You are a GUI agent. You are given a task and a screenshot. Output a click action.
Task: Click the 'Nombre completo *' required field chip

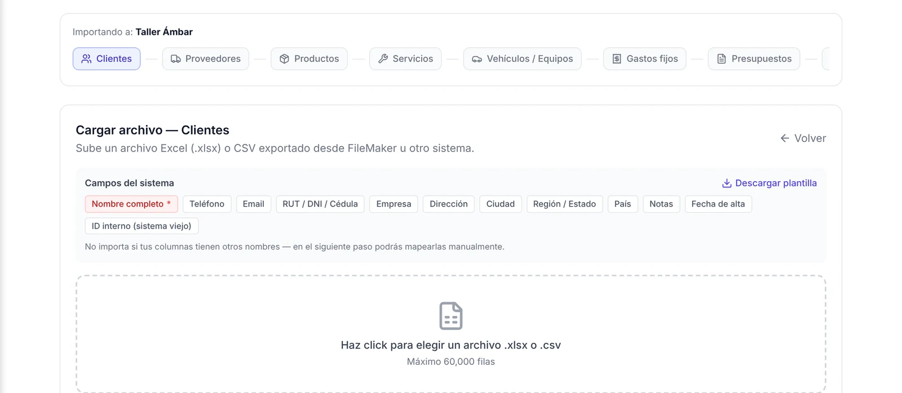131,204
